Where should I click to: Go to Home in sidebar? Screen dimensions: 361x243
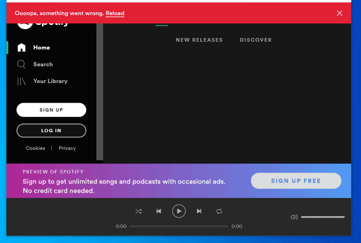click(41, 47)
